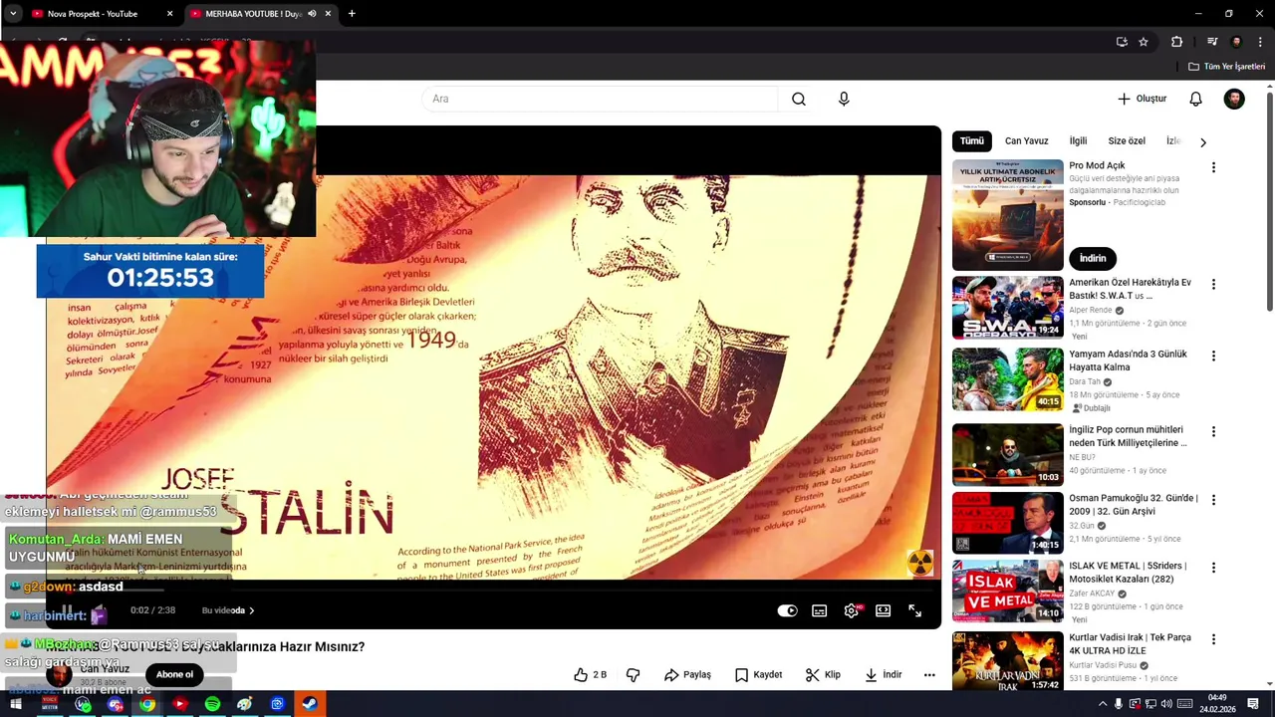Screen dimensions: 1275x717
Task: Expand 'Bu videoda' chapter chevron
Action: tap(251, 610)
